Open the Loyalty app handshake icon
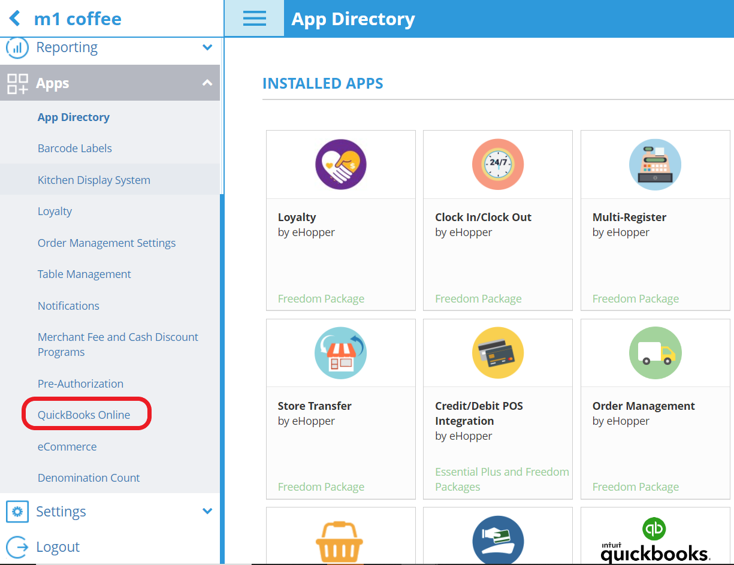Screen dimensions: 734x565 click(x=341, y=165)
